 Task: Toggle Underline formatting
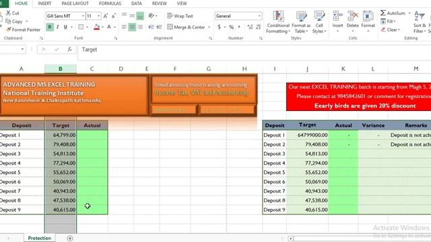pyautogui.click(x=65, y=27)
